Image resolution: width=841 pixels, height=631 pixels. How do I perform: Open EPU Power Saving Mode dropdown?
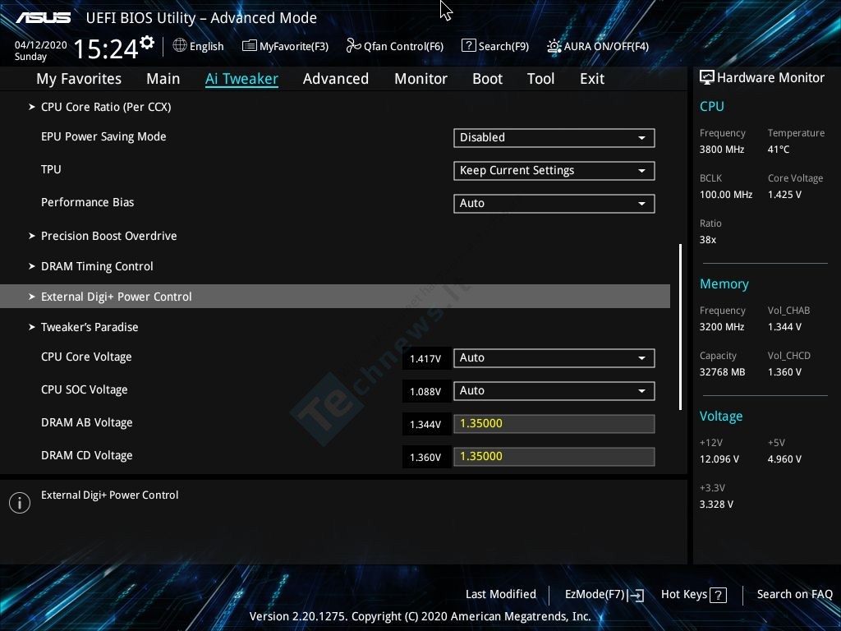tap(554, 138)
